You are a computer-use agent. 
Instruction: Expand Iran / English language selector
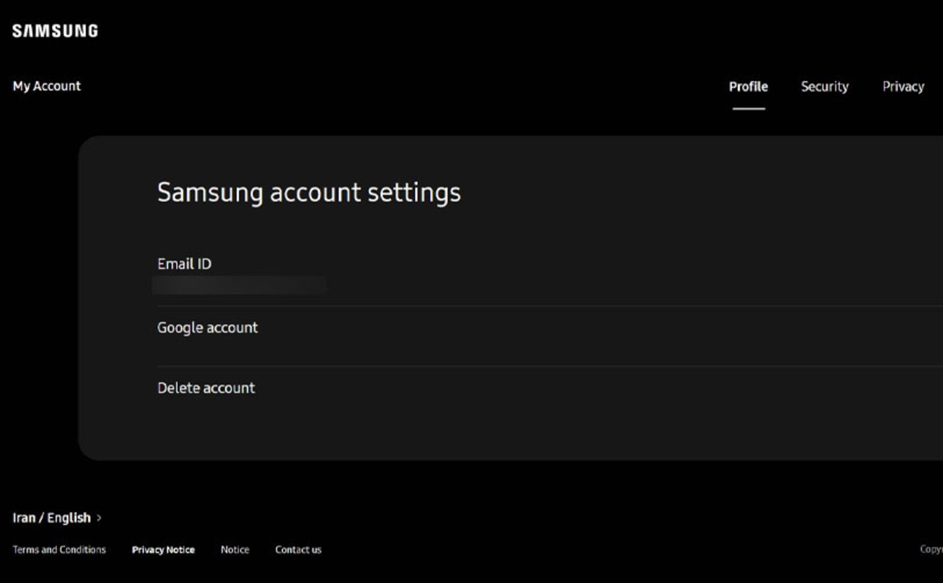(x=57, y=517)
